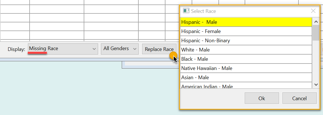Click the race list scrollbar thumb
Screen dimensions: 323x115
tap(316, 32)
